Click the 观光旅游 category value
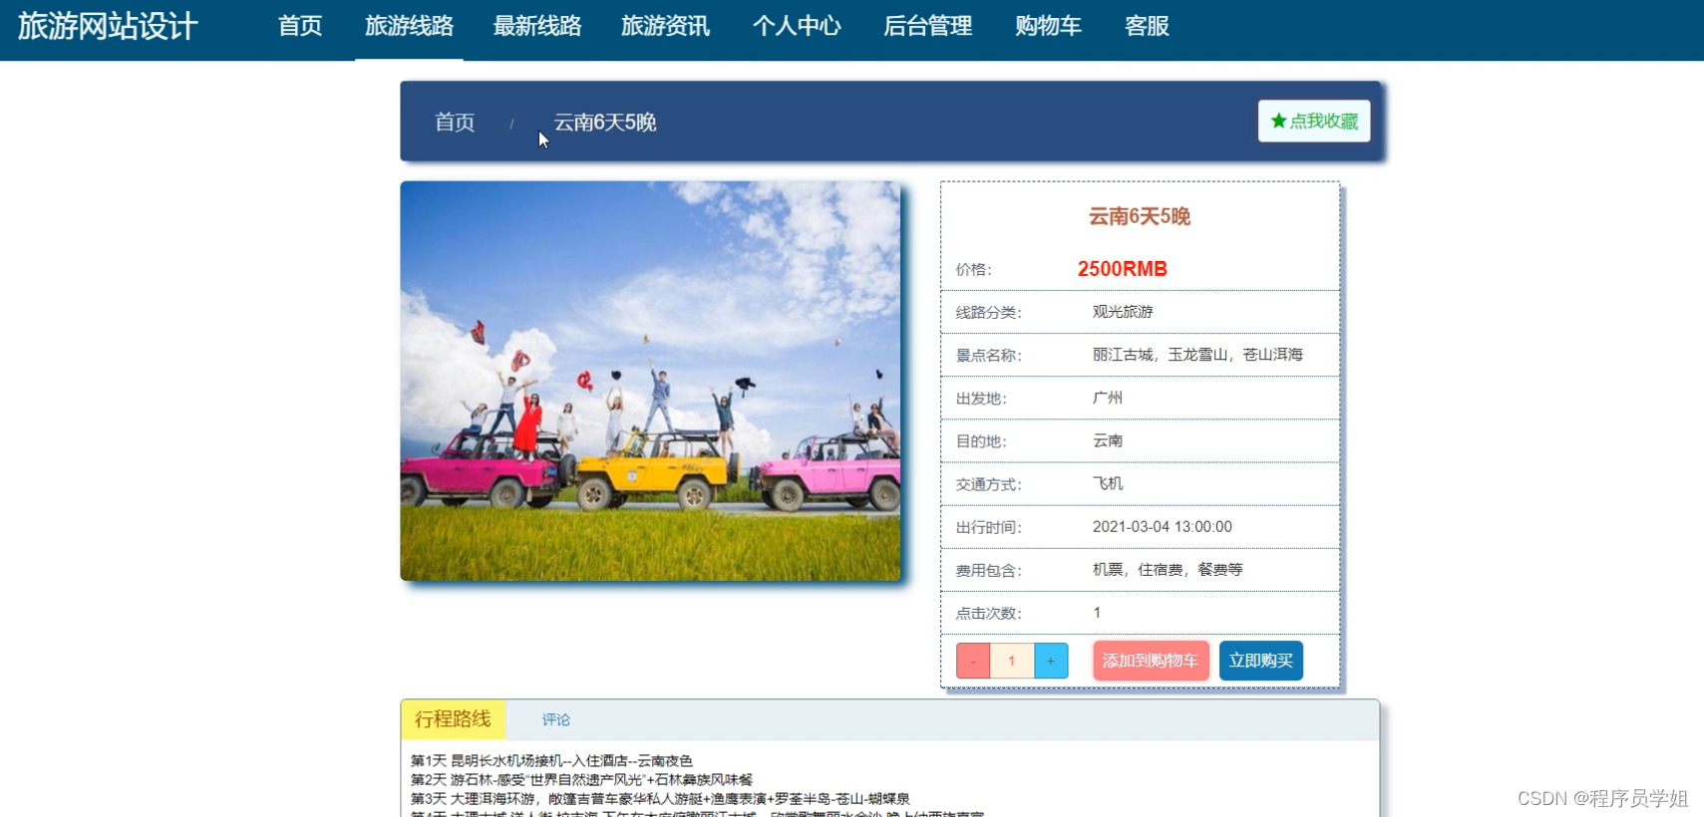 1123,312
